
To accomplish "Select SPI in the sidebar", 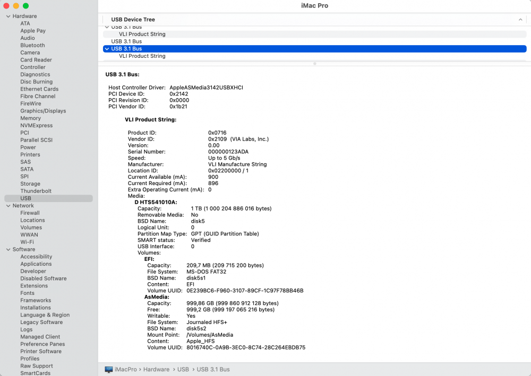I will (24, 177).
